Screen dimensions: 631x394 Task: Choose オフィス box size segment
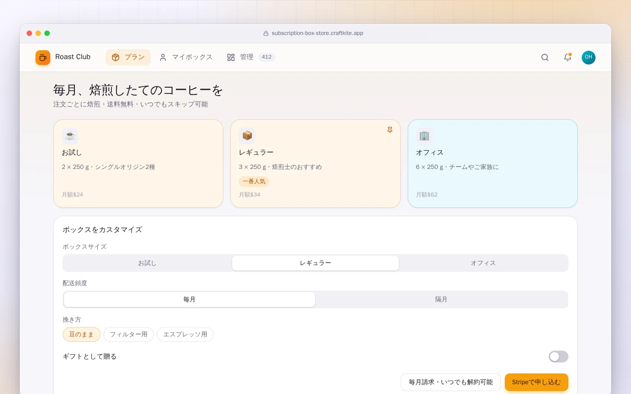point(483,263)
